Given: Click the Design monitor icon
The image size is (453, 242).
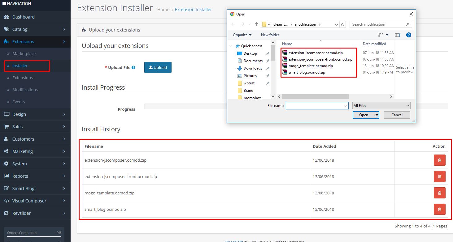Looking at the screenshot, I should point(7,114).
